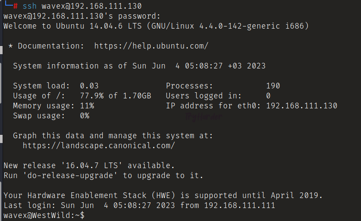Click the Welcome to Ubuntu 14.04.6 line
This screenshot has height=221, width=361.
click(x=156, y=26)
